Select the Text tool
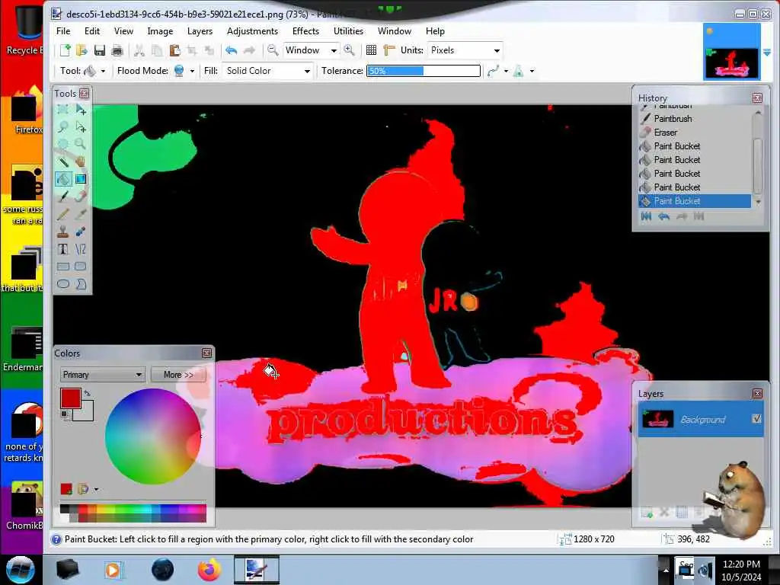Image resolution: width=780 pixels, height=585 pixels. coord(62,249)
